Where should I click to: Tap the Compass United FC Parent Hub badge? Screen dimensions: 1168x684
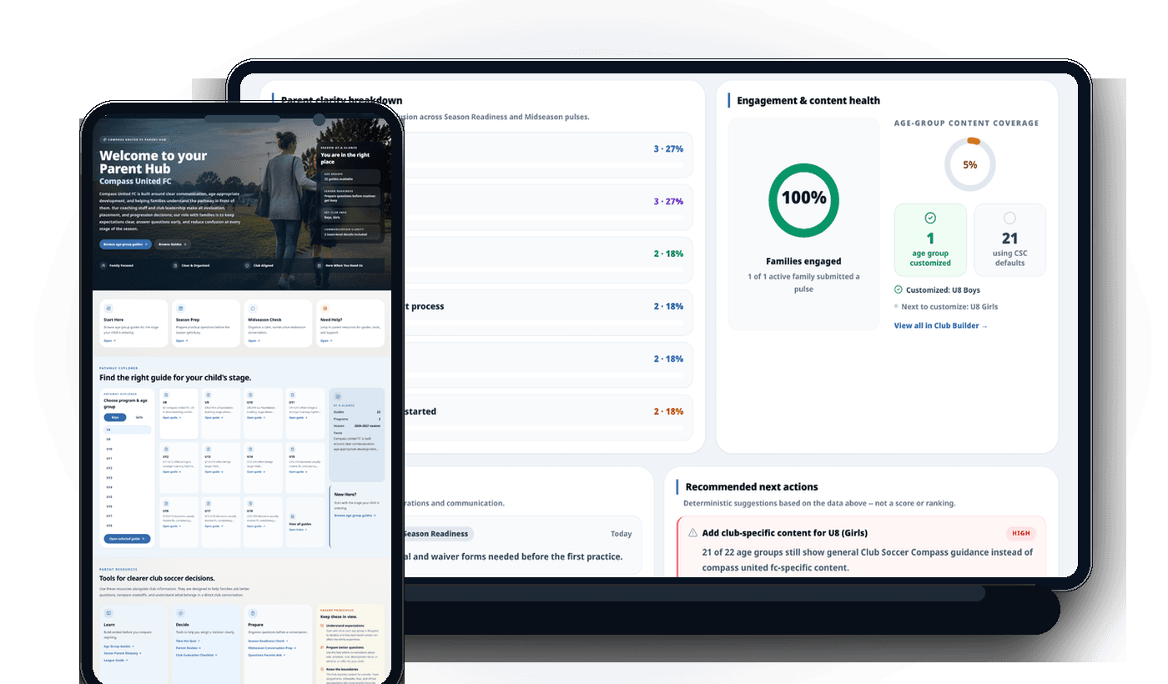133,140
